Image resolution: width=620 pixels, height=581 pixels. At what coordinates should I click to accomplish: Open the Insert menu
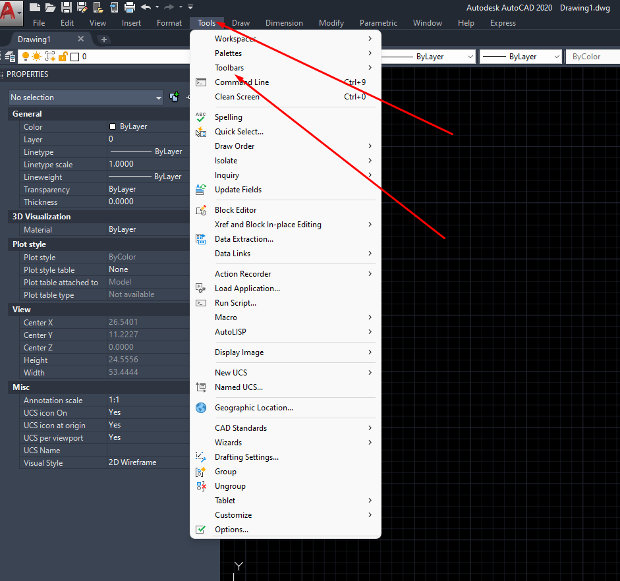pos(131,23)
